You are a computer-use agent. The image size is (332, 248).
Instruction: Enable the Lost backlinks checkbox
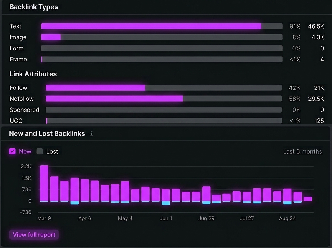coord(40,151)
